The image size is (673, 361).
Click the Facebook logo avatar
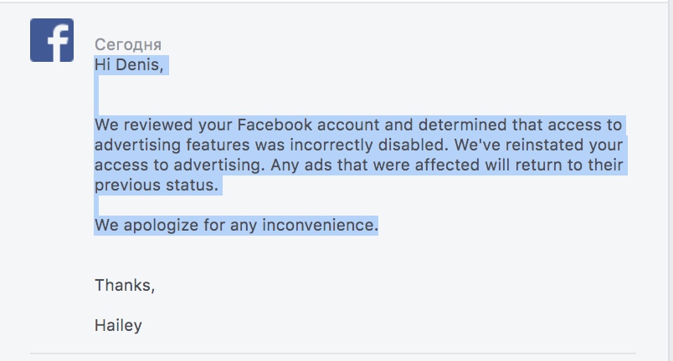click(52, 40)
